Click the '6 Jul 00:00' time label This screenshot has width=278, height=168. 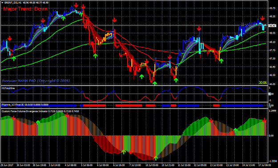point(103,165)
